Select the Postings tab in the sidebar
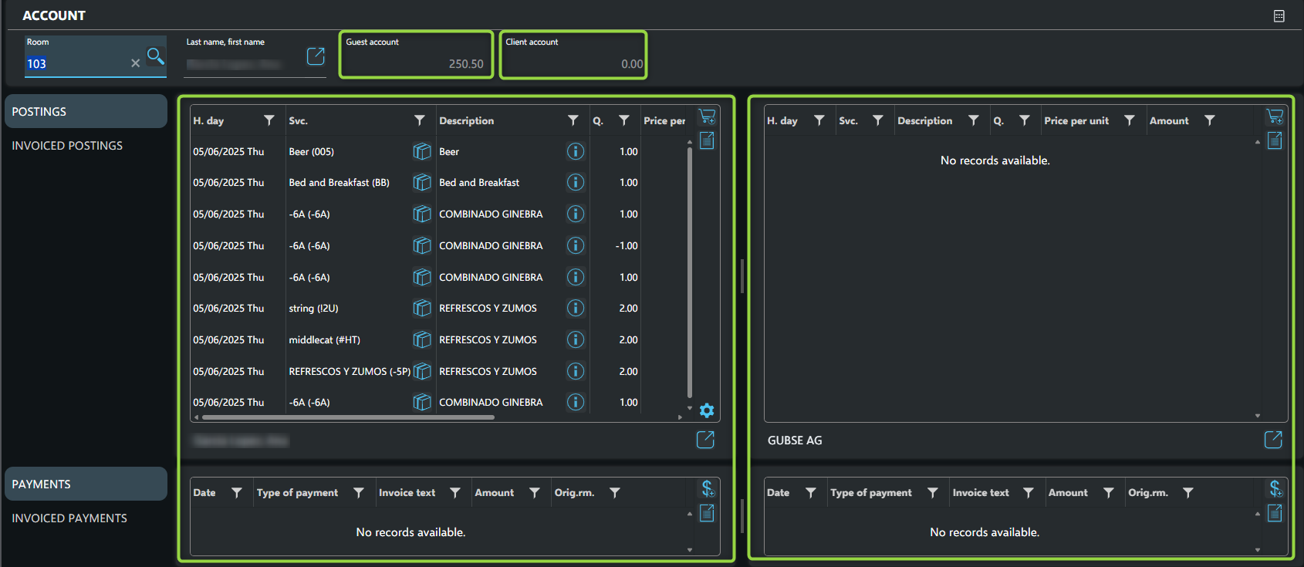The height and width of the screenshot is (567, 1304). click(x=86, y=112)
